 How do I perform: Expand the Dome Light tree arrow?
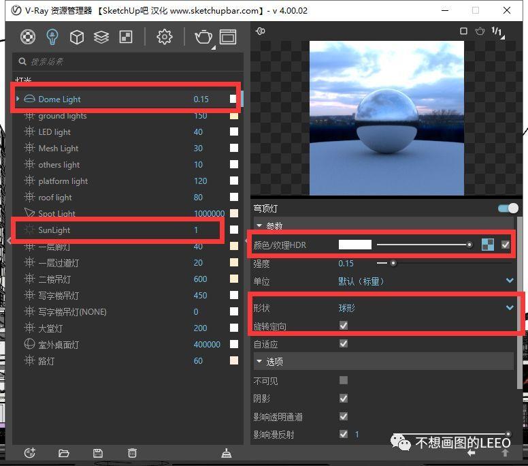[18, 99]
